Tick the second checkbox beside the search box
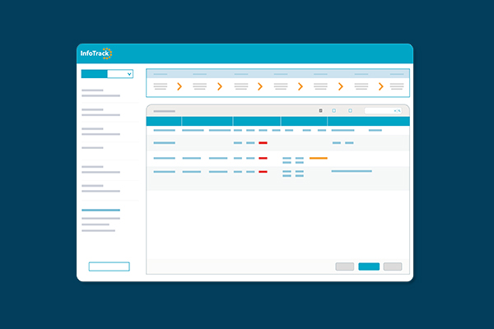Screen dimensions: 494x329 [x=350, y=110]
